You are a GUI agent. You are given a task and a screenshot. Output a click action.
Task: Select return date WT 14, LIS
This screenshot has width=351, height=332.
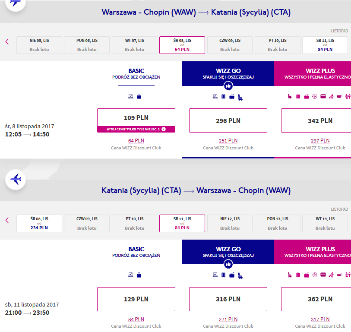pyautogui.click(x=325, y=224)
